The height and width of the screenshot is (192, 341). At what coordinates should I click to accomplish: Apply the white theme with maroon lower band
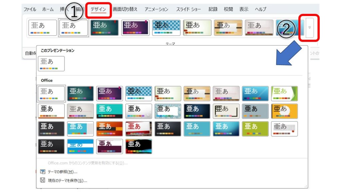point(109,147)
